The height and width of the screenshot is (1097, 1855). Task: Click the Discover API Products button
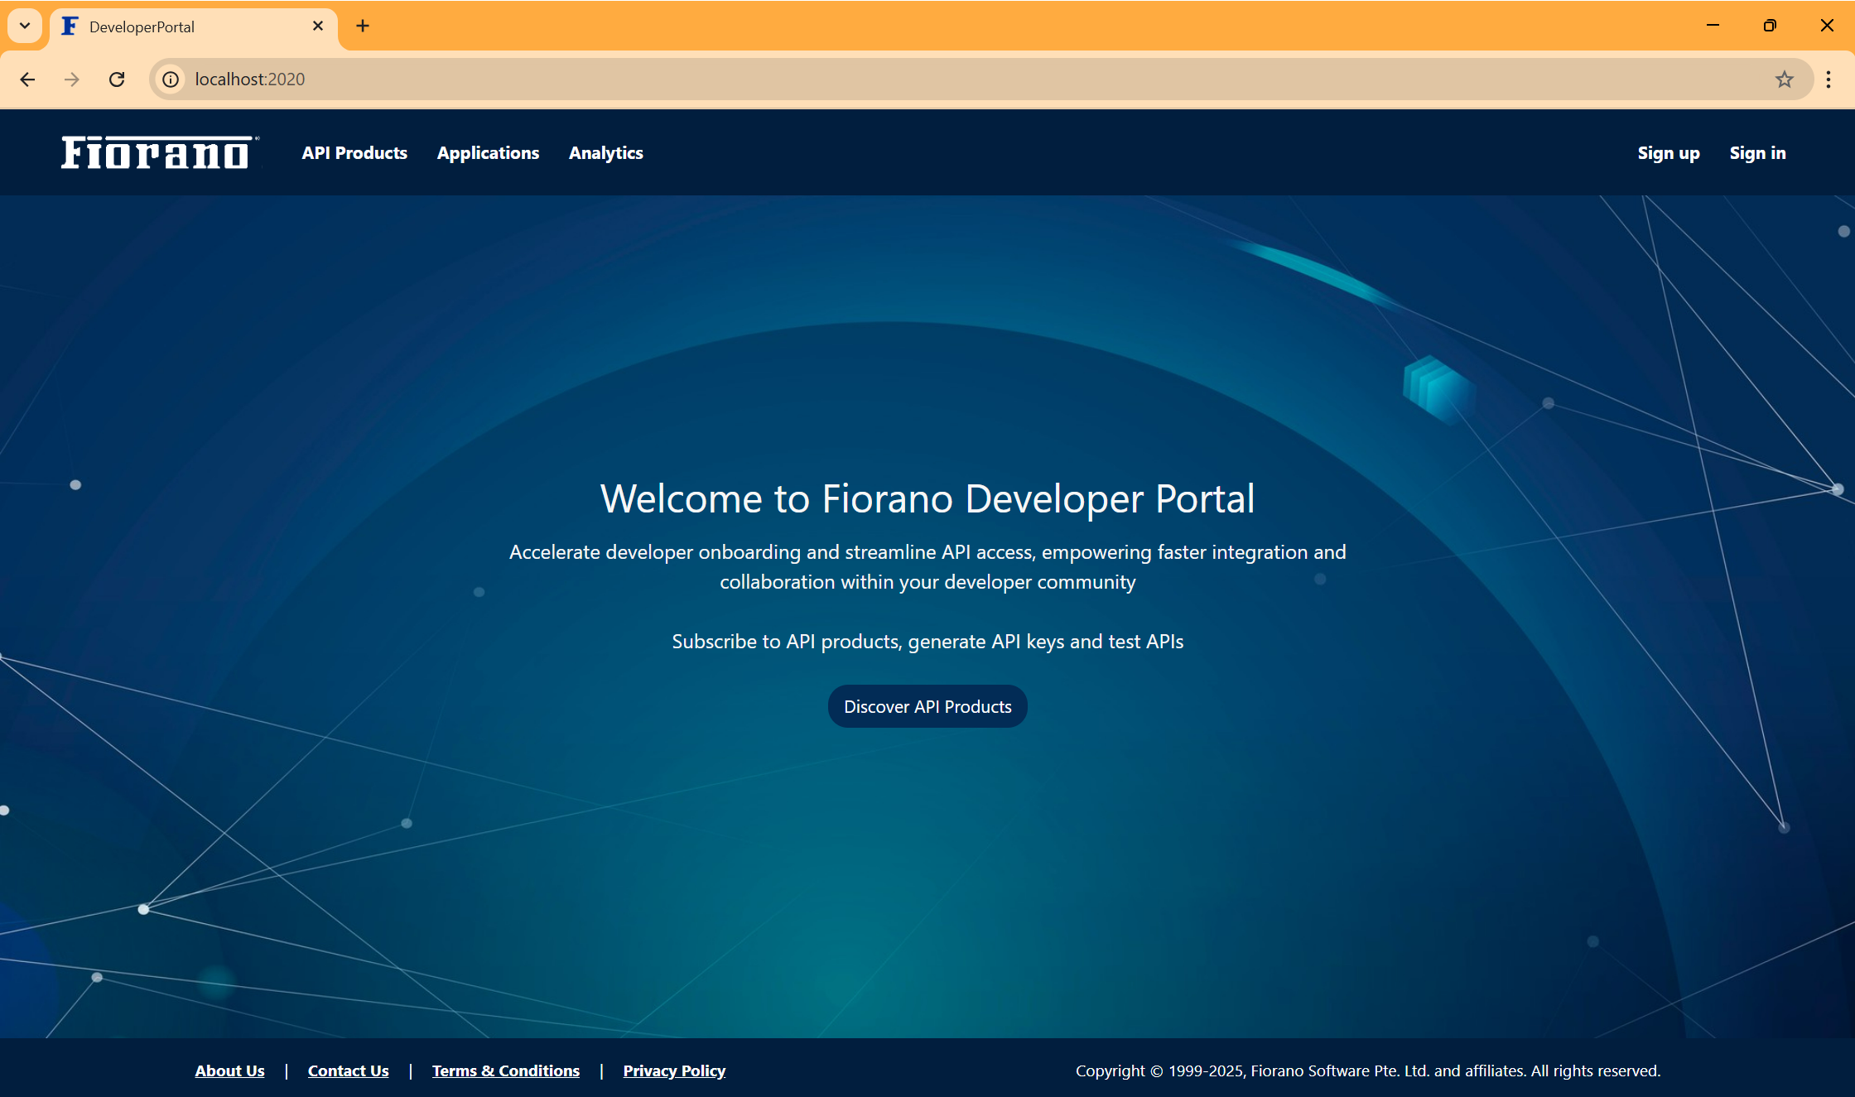[927, 706]
